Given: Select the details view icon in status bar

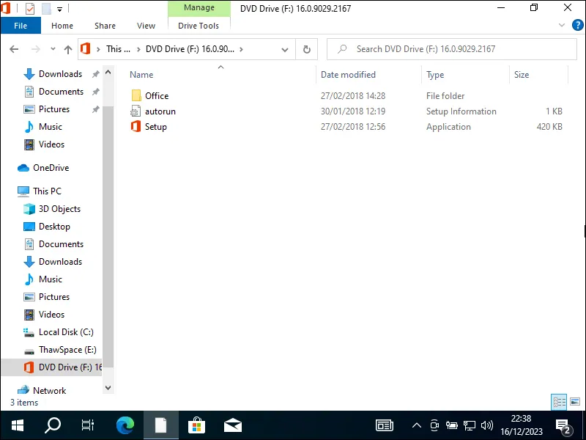Looking at the screenshot, I should (559, 402).
